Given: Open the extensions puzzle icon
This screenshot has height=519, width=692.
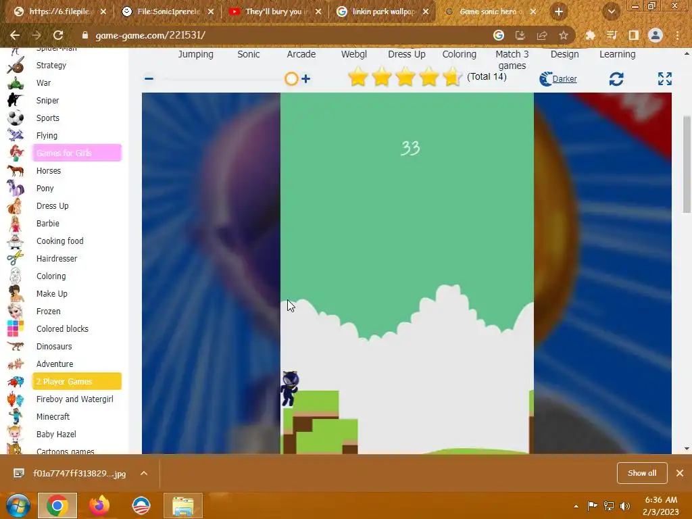Looking at the screenshot, I should click(590, 35).
